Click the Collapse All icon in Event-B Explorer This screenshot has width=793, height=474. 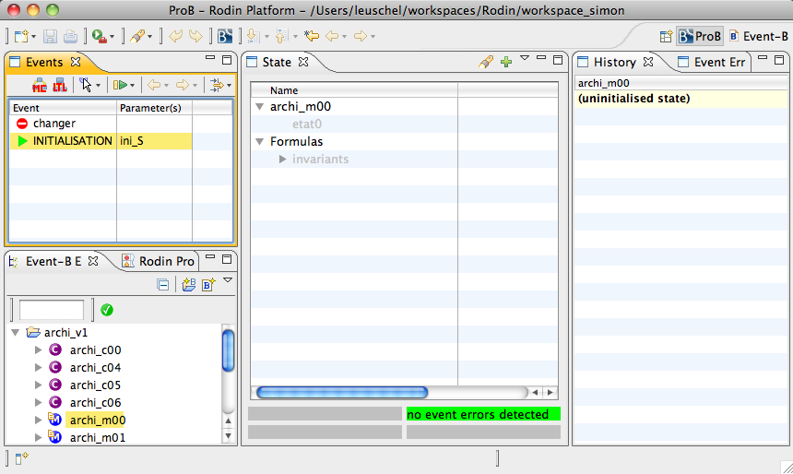(x=163, y=285)
